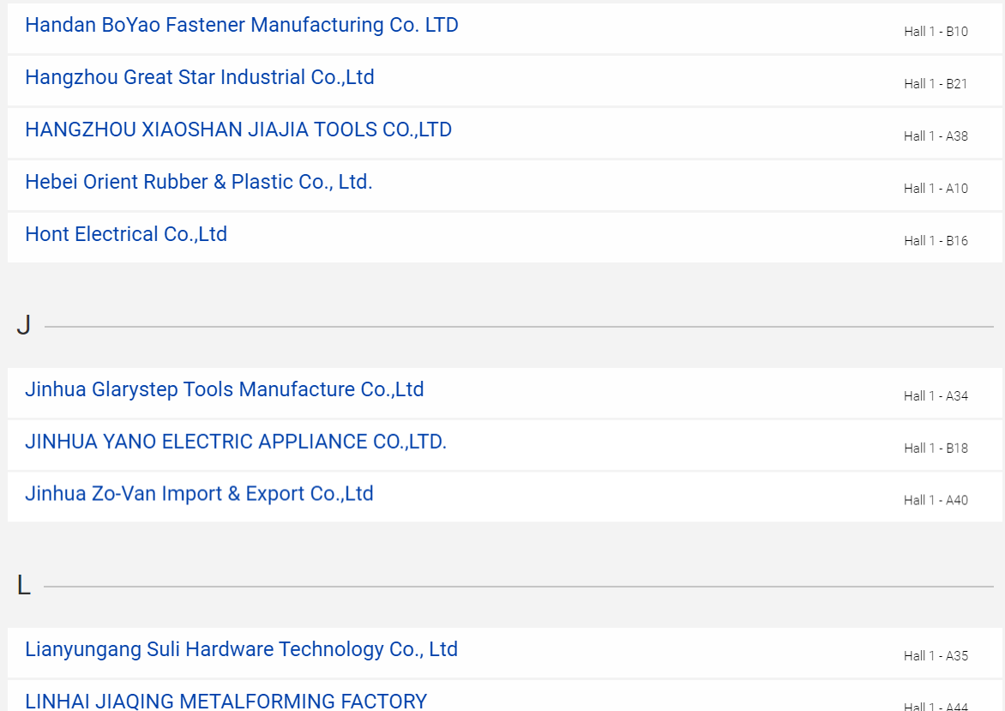Image resolution: width=1005 pixels, height=711 pixels.
Task: Open Hebei Orient Rubber & Plastic Co., Ltd.
Action: (x=199, y=182)
